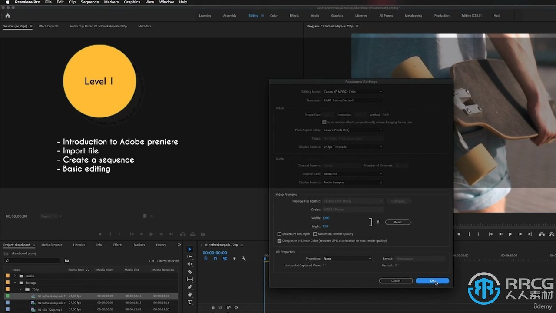The width and height of the screenshot is (556, 313).
Task: Click Reset button in Video Previews
Action: click(398, 222)
